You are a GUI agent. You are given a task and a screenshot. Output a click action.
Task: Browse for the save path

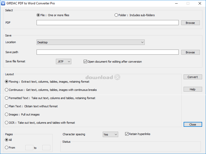point(190,52)
